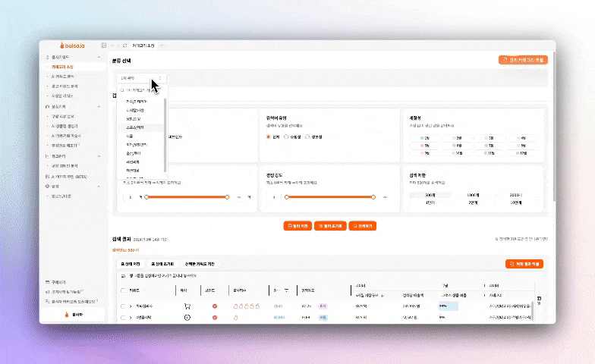This screenshot has height=364, width=595.
Task: Choose 디지털/가전 from the category list
Action: pos(141,111)
